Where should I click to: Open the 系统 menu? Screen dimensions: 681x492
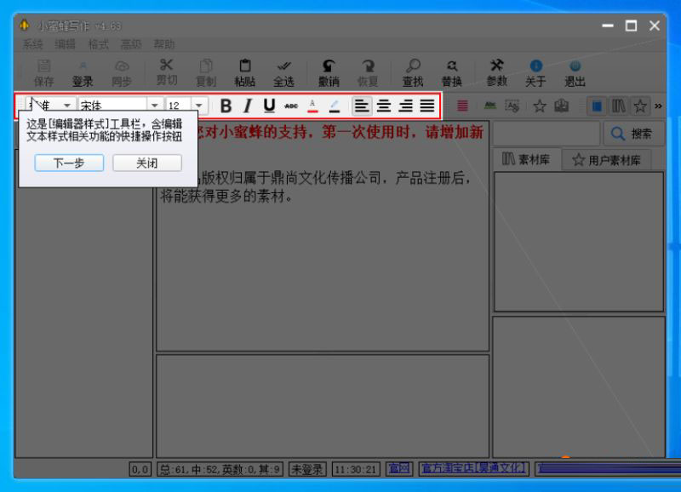click(x=32, y=44)
